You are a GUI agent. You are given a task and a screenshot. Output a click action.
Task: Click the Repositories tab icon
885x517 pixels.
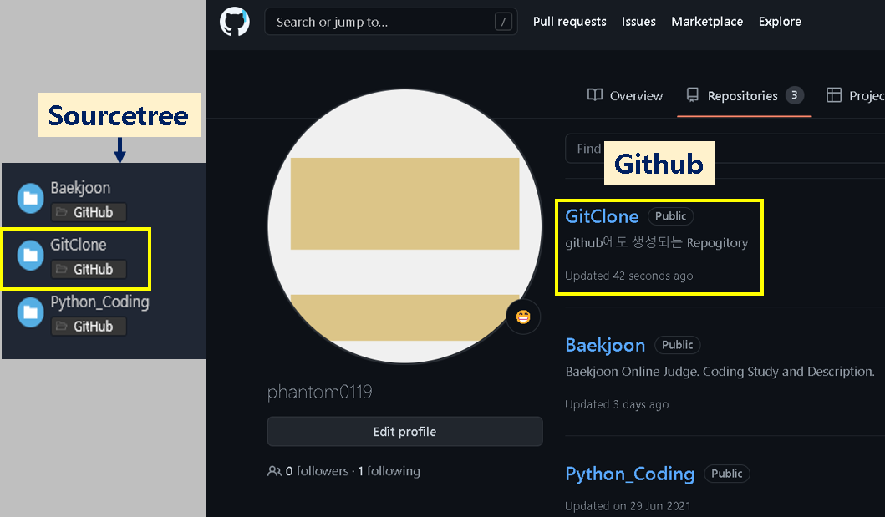click(693, 94)
